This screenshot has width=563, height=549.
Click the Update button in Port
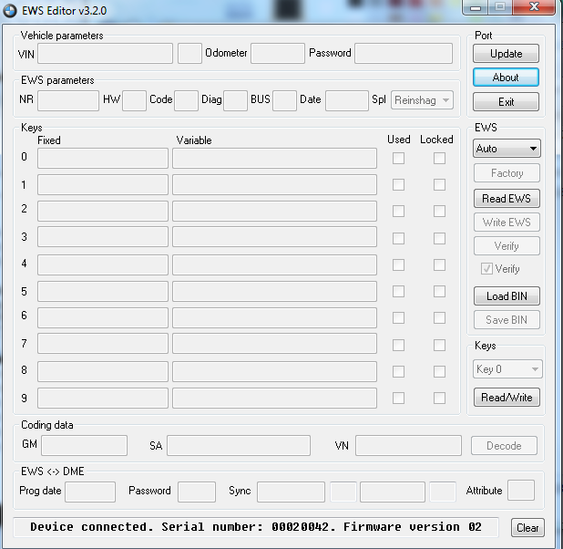506,54
